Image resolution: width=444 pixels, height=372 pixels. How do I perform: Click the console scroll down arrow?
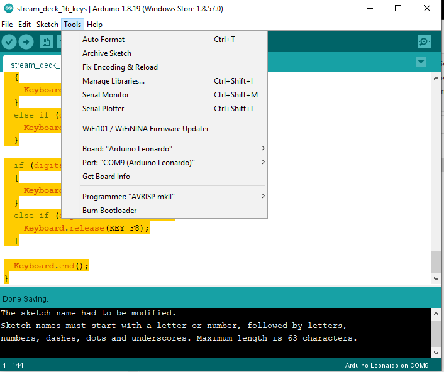(436, 353)
